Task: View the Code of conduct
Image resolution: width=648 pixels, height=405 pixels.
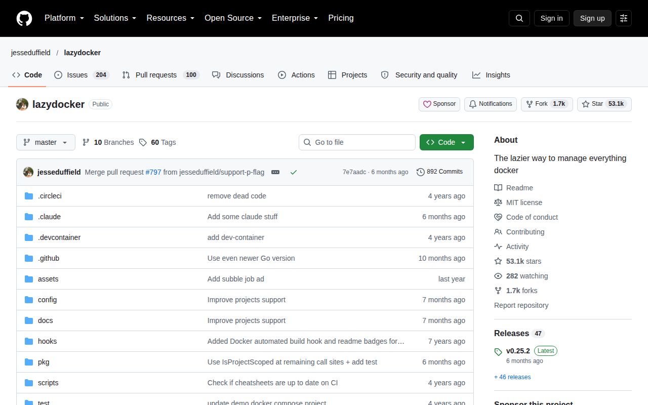Action: coord(526,217)
